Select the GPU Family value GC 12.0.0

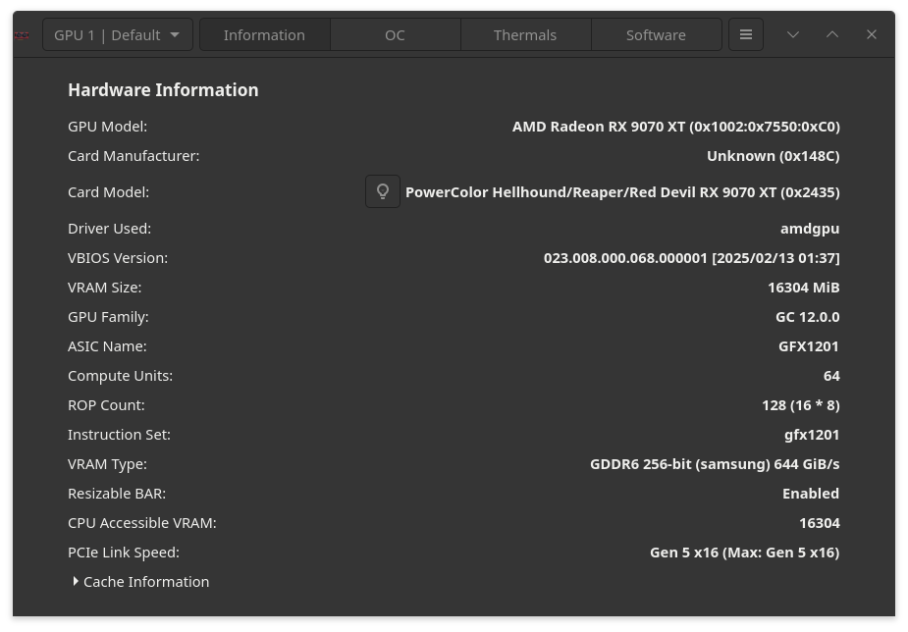(x=807, y=317)
